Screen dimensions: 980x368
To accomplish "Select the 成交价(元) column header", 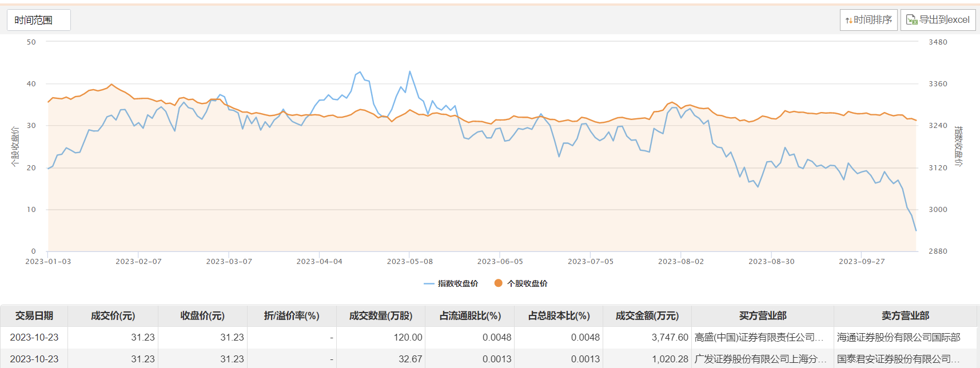I will click(x=113, y=316).
